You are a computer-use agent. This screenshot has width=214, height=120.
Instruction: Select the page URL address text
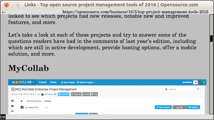coord(135,12)
